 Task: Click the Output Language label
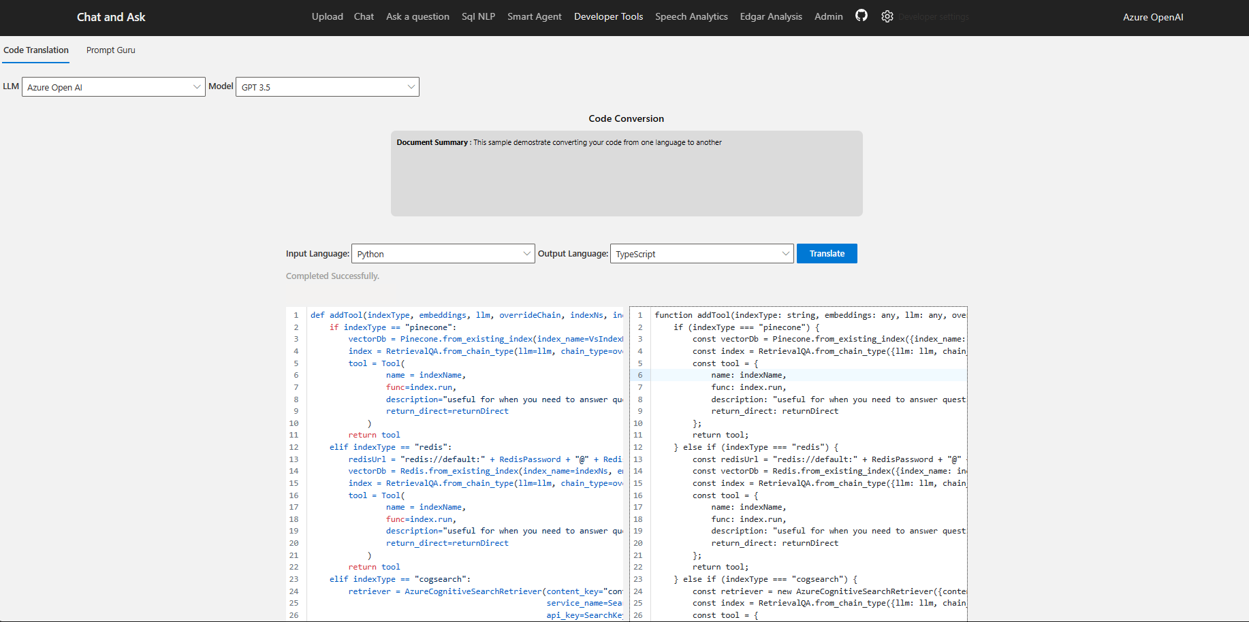(573, 253)
